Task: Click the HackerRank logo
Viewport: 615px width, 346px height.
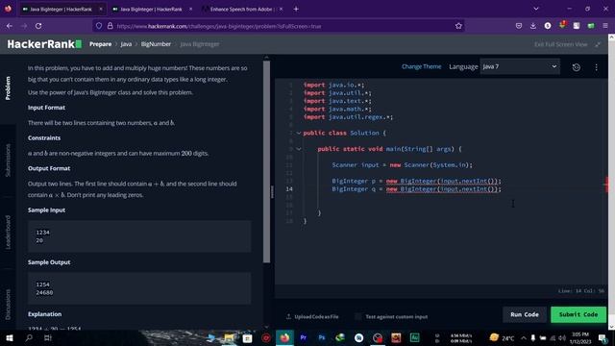Action: click(x=44, y=44)
